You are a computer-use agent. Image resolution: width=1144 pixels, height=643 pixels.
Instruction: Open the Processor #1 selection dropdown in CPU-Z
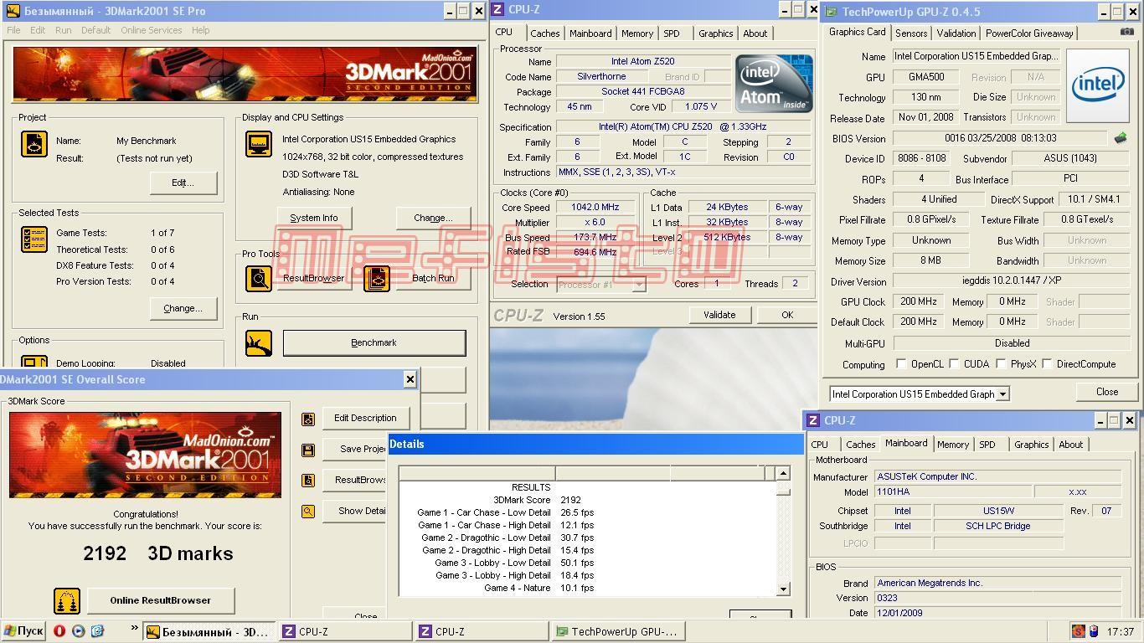pos(638,285)
